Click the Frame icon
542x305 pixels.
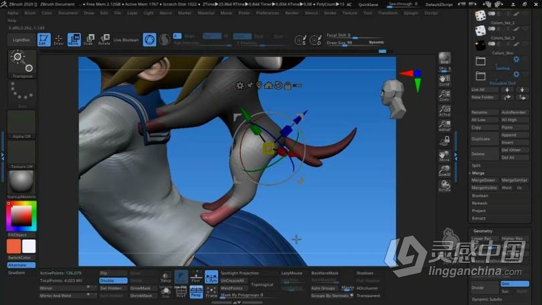[x=211, y=292]
